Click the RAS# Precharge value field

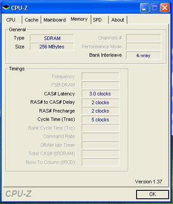101,111
